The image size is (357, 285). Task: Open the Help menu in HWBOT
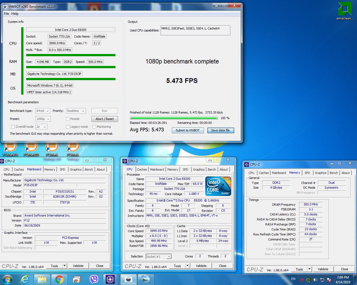coord(15,14)
